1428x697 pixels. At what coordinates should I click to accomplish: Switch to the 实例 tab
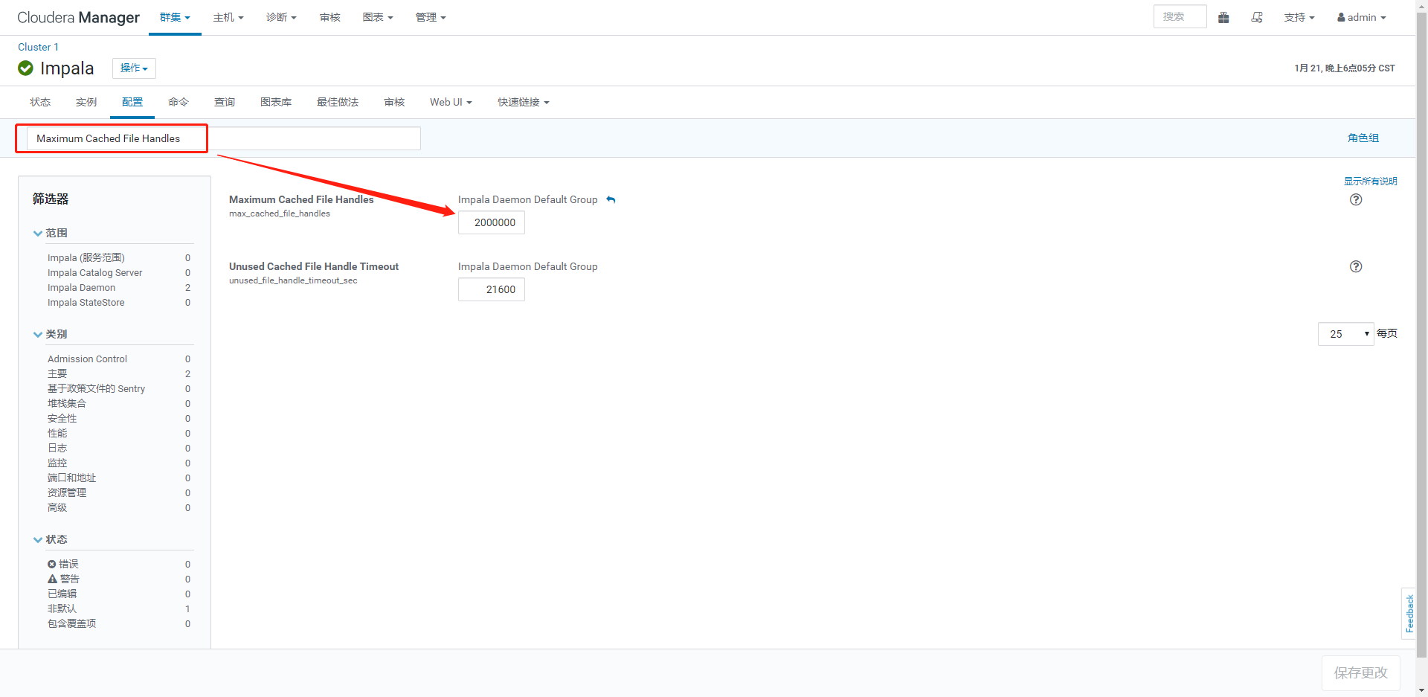(86, 102)
